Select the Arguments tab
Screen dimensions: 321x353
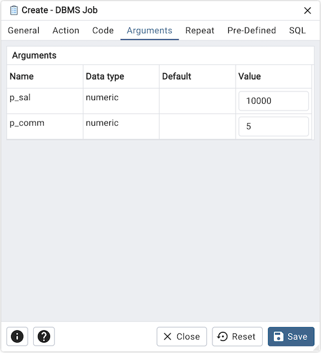(150, 31)
